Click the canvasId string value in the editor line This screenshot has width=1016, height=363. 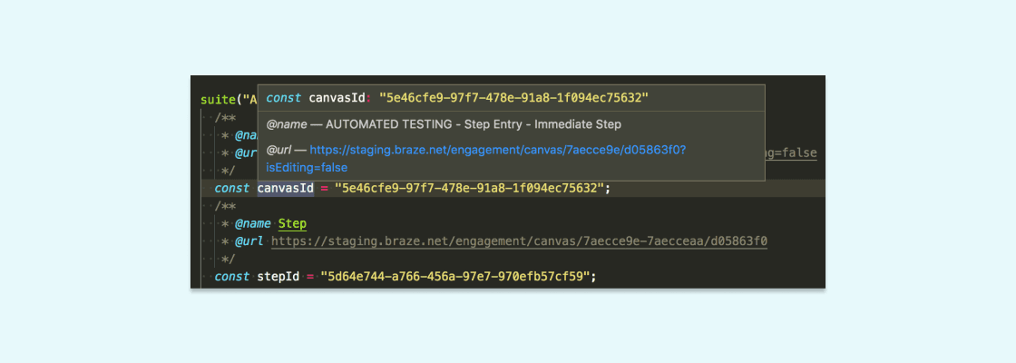tap(469, 189)
